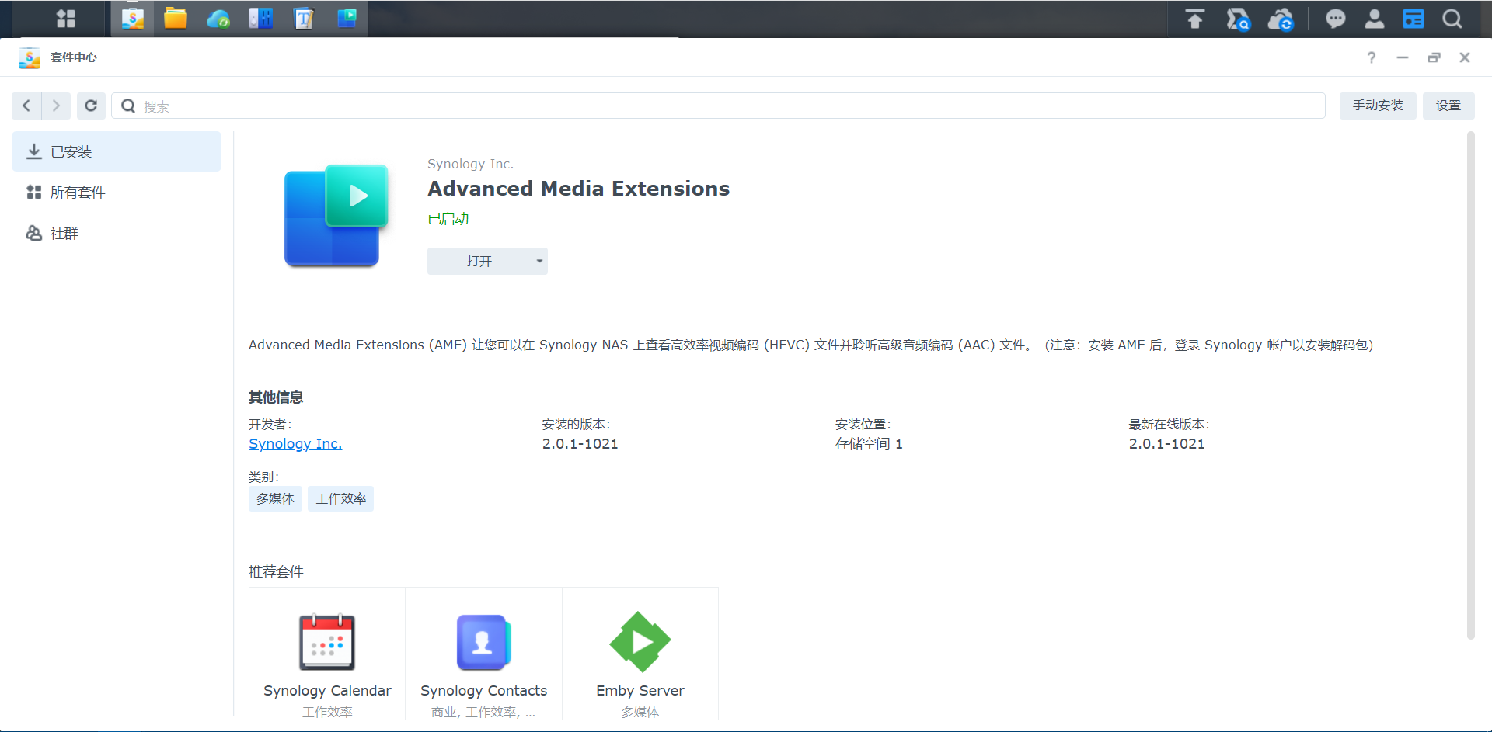Click the vertical scrollbar of package details
Image resolution: width=1492 pixels, height=732 pixels.
(1470, 386)
